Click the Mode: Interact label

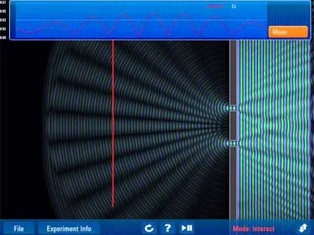click(x=254, y=228)
